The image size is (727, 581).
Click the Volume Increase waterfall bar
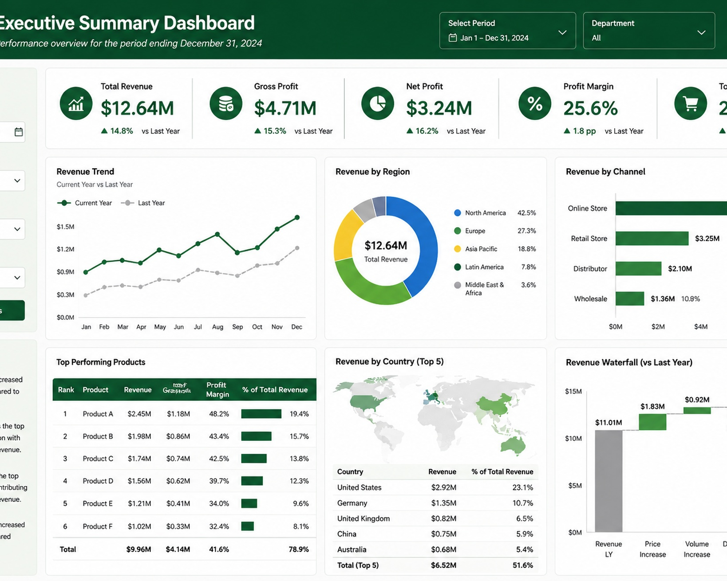pos(697,410)
